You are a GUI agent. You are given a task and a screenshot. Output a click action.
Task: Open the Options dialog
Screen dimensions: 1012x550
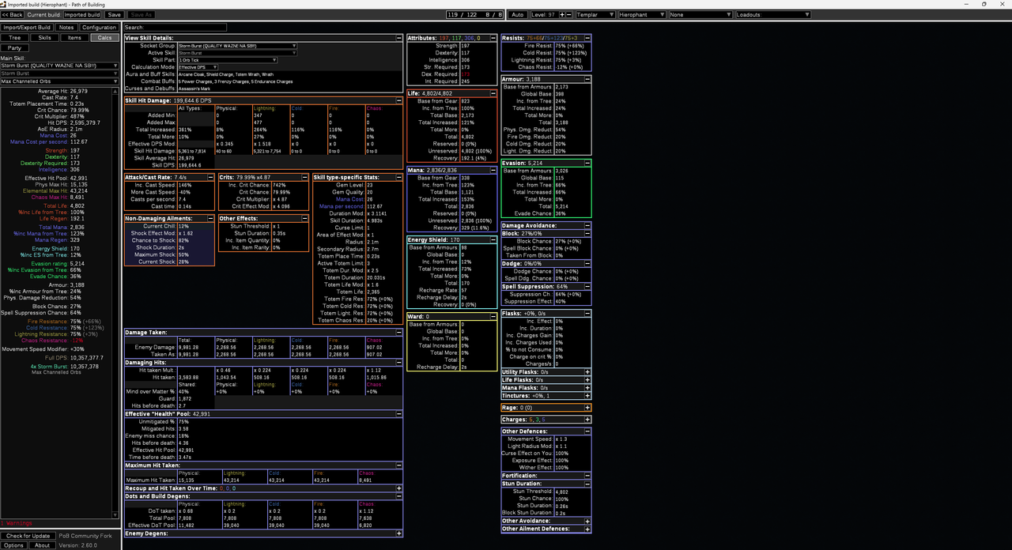[13, 545]
